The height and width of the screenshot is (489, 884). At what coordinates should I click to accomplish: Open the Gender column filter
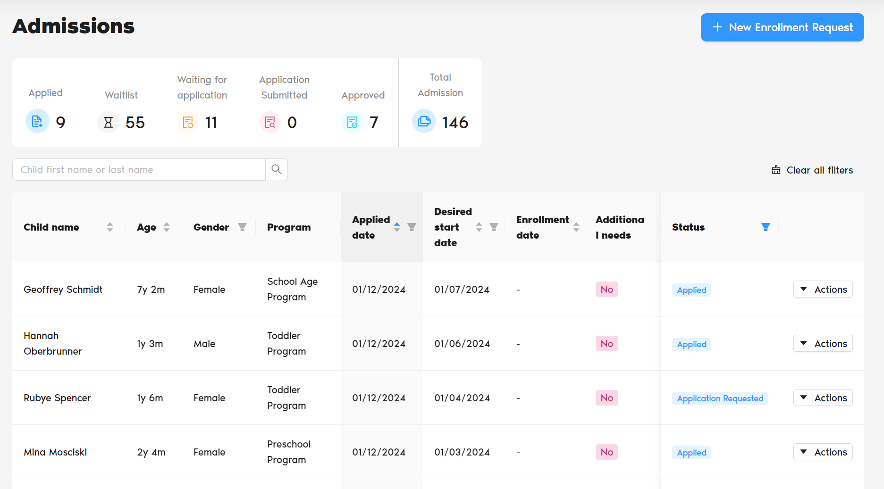pos(242,227)
